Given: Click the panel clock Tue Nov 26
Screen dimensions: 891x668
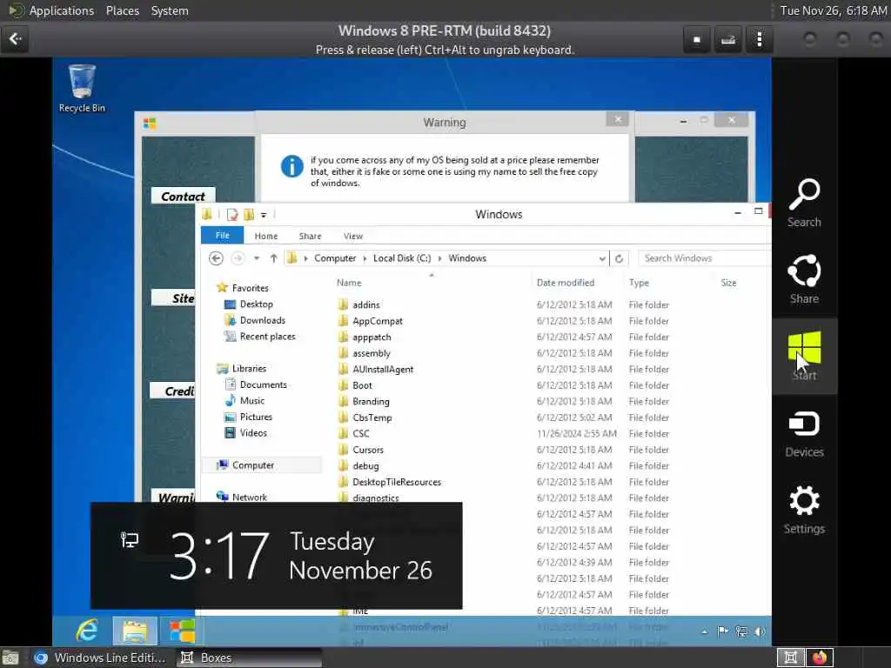Looking at the screenshot, I should 833,10.
